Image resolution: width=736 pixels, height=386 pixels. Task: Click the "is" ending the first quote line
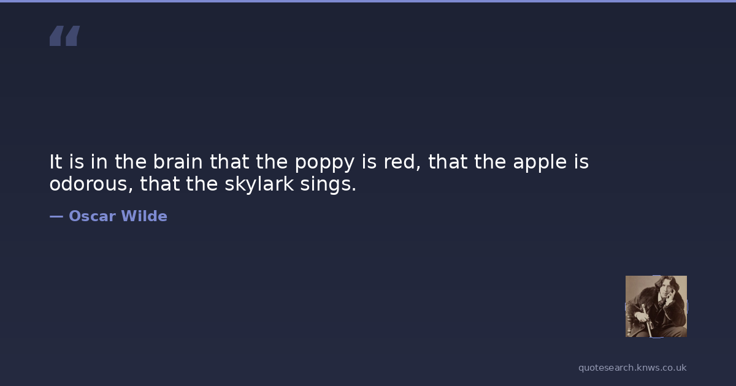[x=581, y=162]
